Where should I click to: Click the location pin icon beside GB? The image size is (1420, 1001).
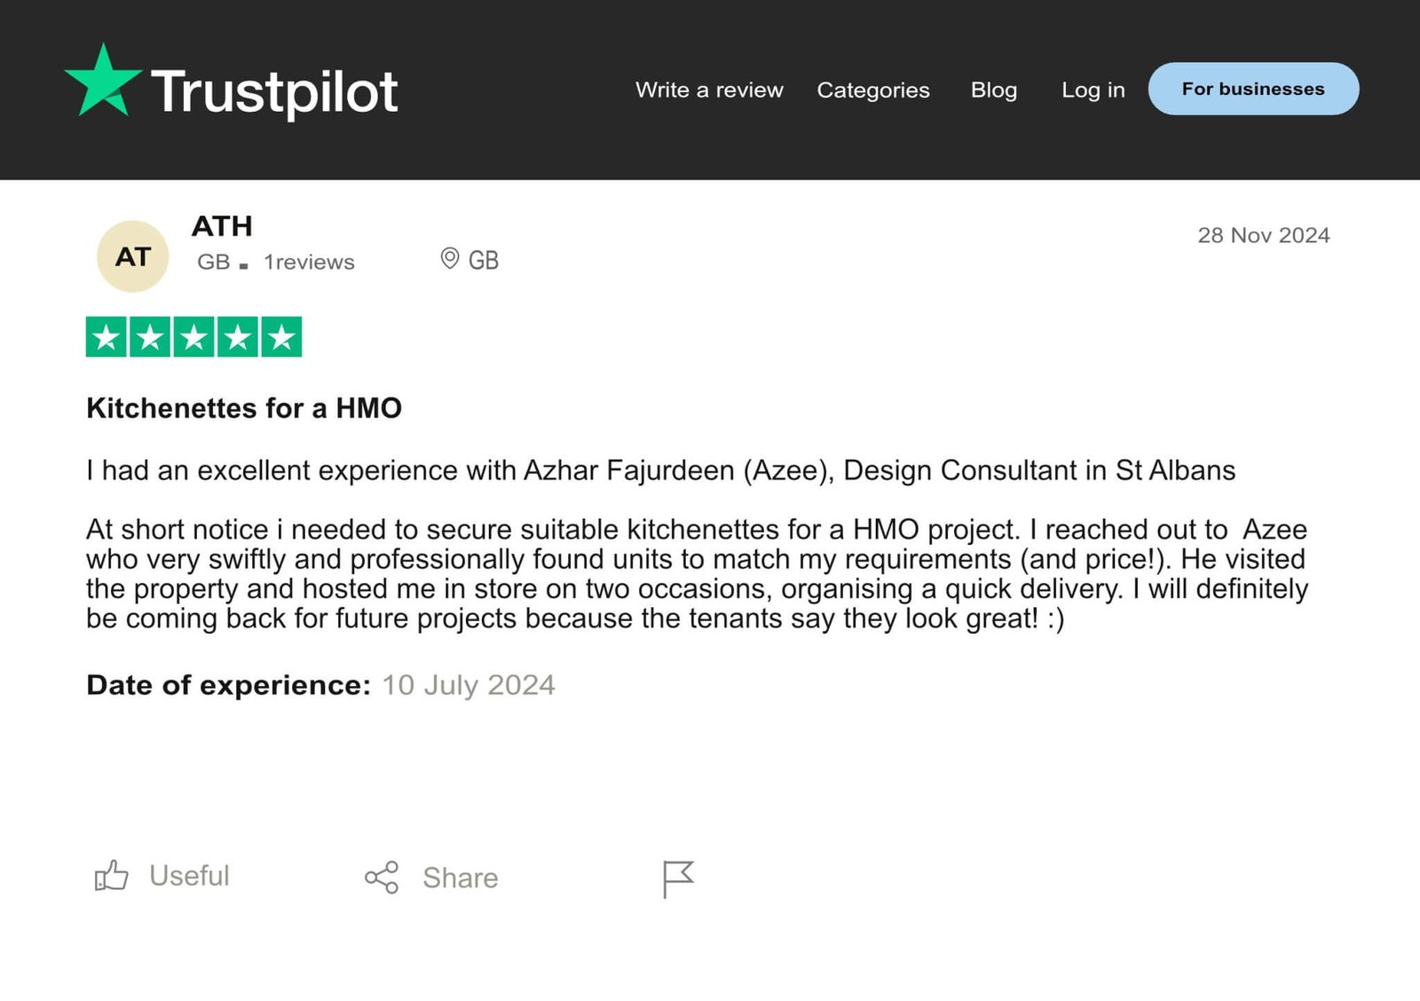pos(450,258)
